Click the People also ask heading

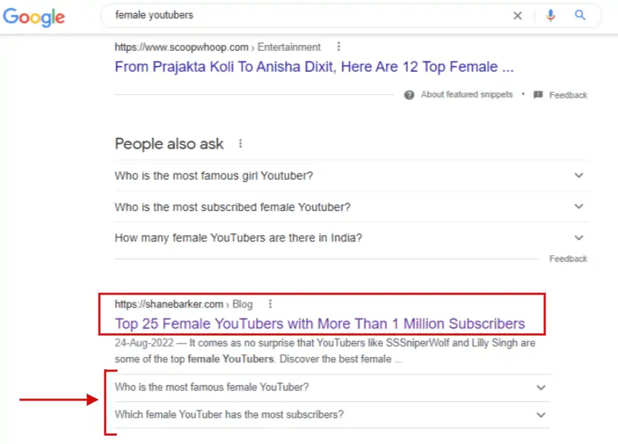pyautogui.click(x=169, y=144)
